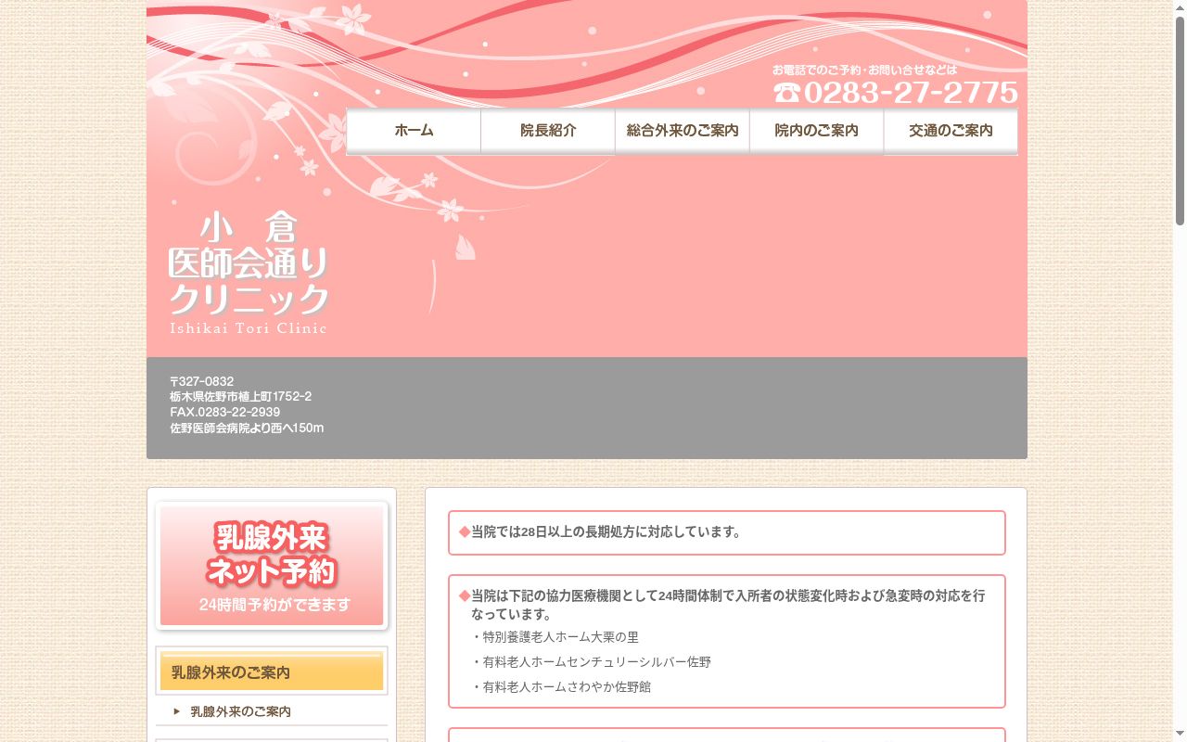Screen dimensions: 1187x742
Task: Click the telephone icon beside 0283-27-2775
Action: coord(786,93)
